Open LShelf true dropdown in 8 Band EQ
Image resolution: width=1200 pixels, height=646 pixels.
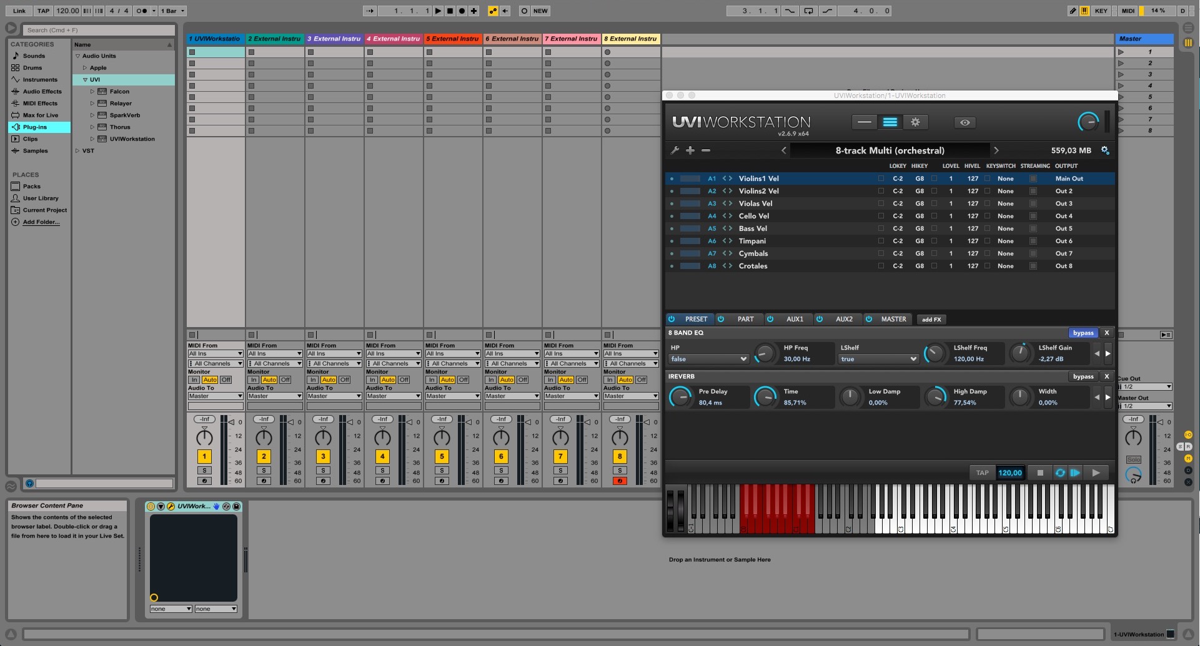tap(878, 359)
